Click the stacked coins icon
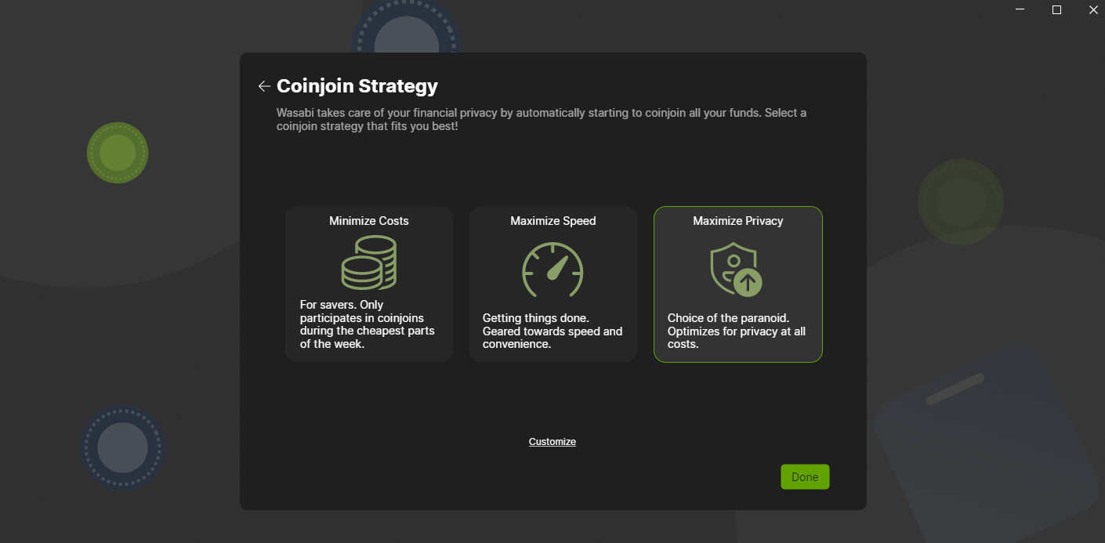This screenshot has height=543, width=1105. coord(369,262)
